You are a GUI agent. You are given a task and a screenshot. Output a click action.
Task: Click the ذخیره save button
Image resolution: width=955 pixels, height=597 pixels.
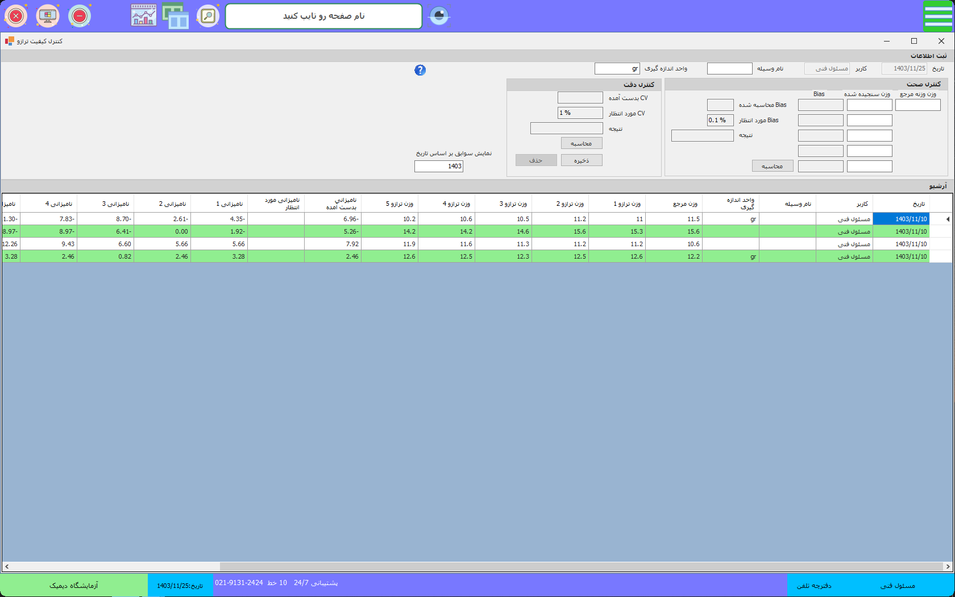point(582,160)
